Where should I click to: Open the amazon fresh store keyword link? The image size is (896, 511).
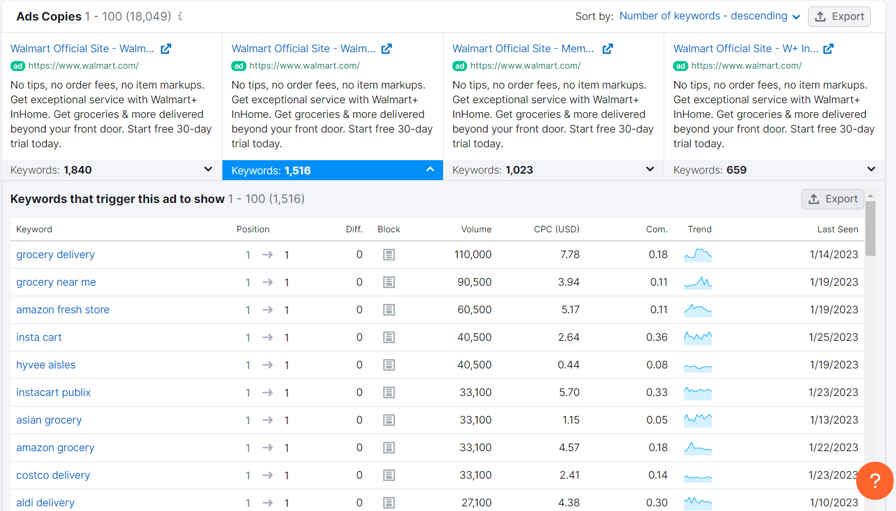point(63,310)
